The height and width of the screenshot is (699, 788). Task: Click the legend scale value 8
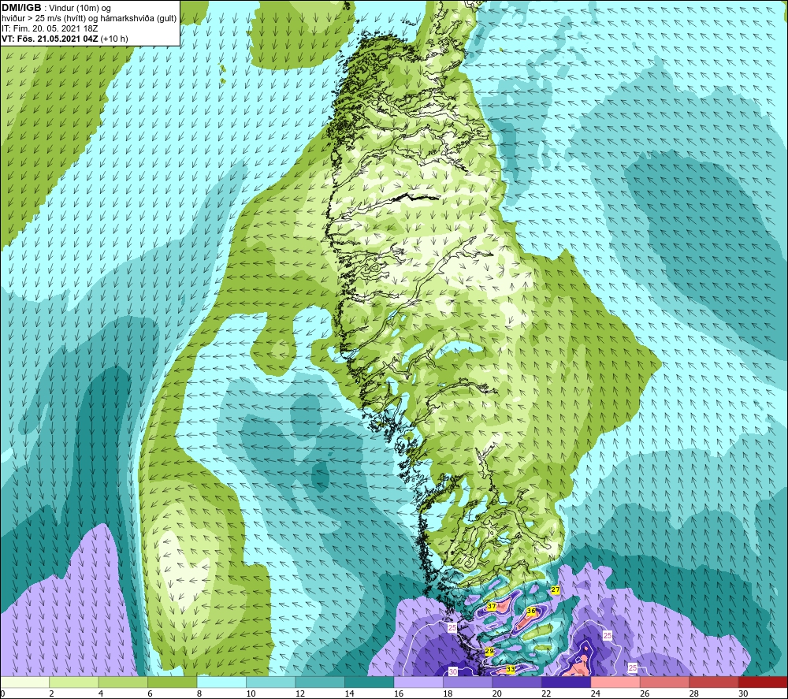(x=199, y=693)
